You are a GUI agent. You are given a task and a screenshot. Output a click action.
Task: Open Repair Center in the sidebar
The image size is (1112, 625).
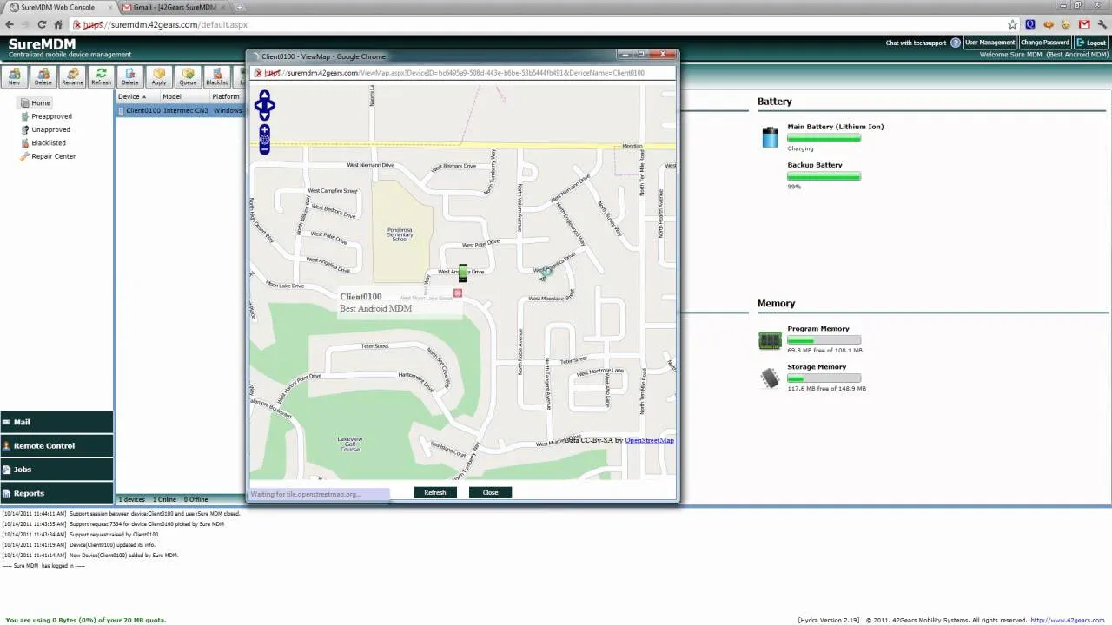coord(54,156)
